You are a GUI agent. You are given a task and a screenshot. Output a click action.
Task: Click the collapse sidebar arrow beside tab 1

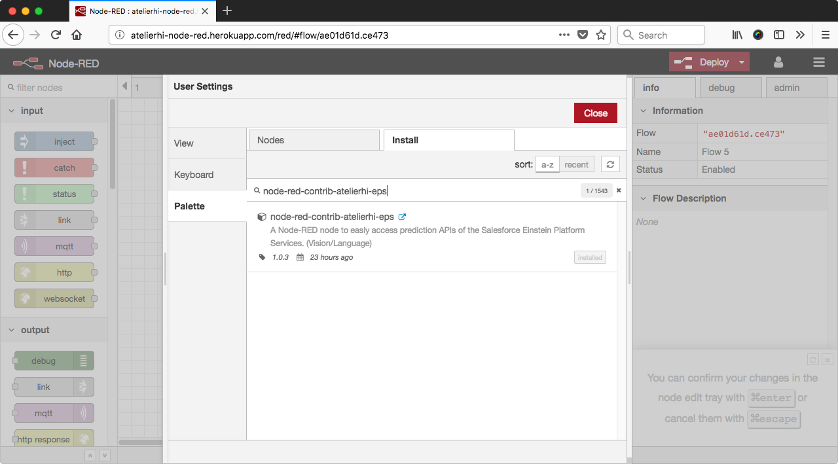124,86
